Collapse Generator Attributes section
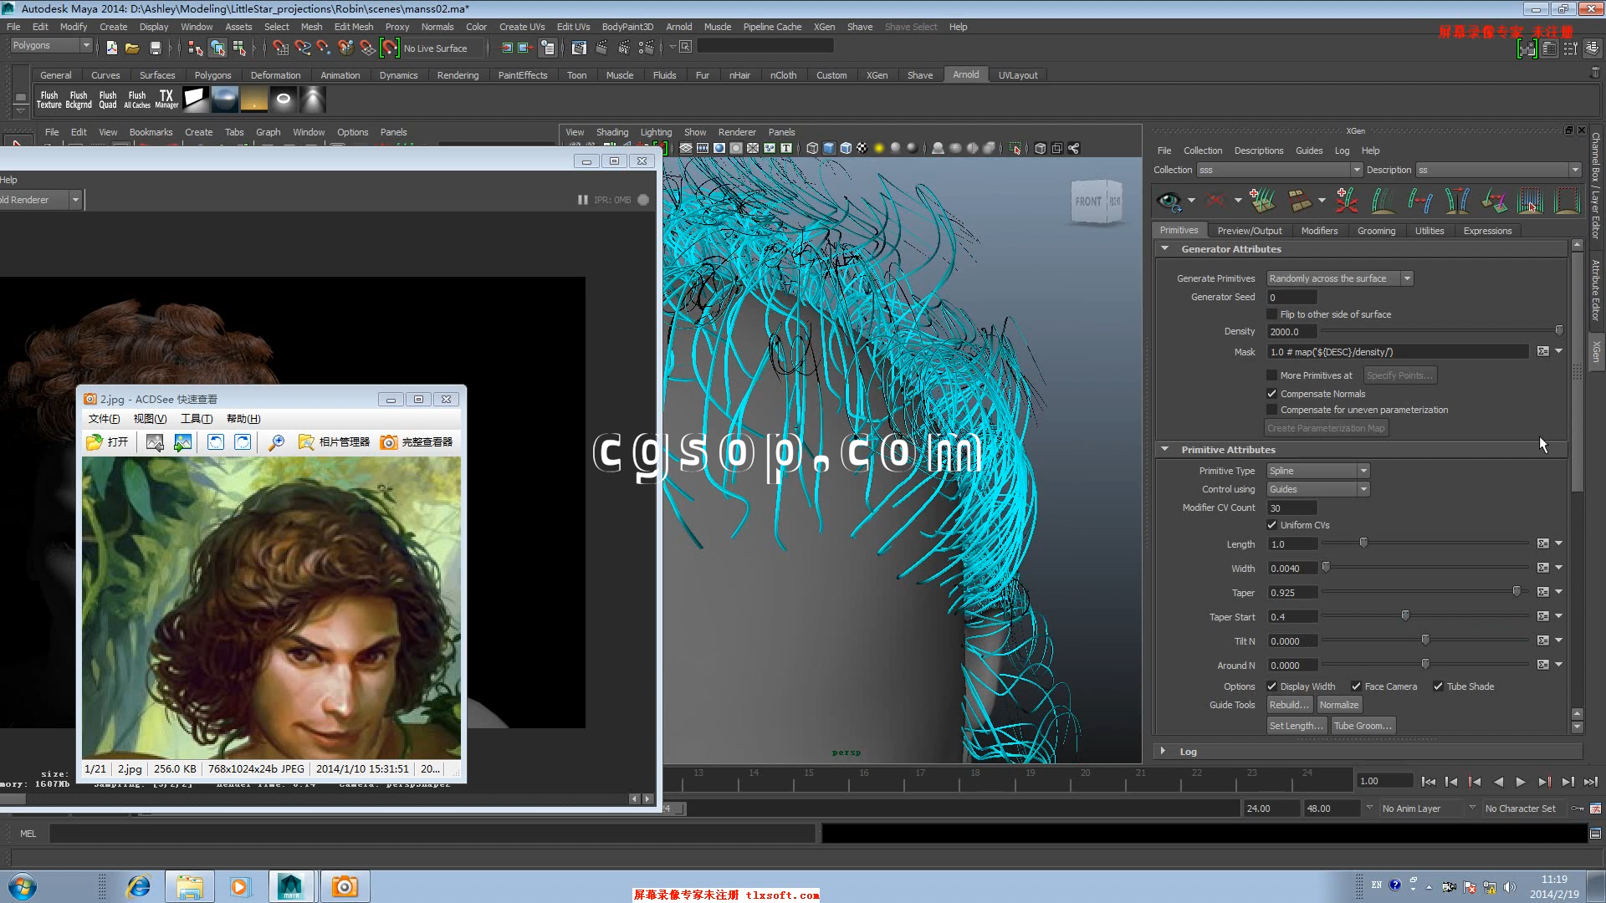Screen dimensions: 1606x903 pos(1164,249)
